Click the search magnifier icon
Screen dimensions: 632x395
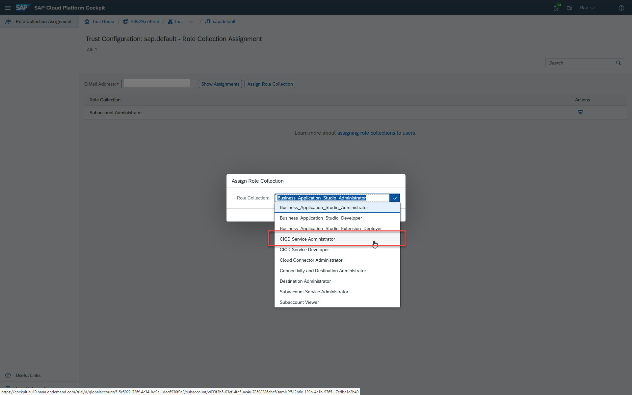(619, 63)
